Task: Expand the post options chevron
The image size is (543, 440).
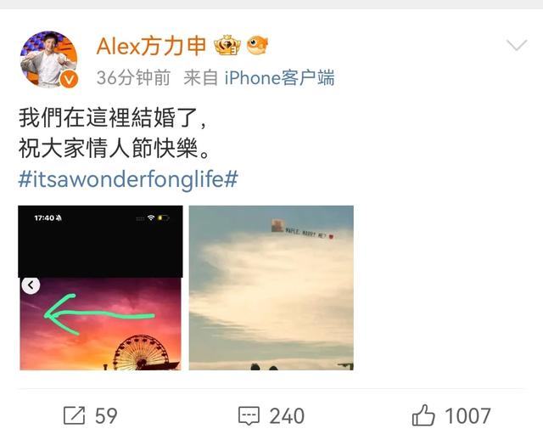Action: 517,45
